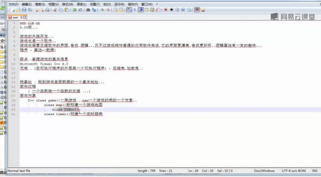Toggle the INS insert mode indicator
The height and width of the screenshot is (177, 321).
point(315,171)
